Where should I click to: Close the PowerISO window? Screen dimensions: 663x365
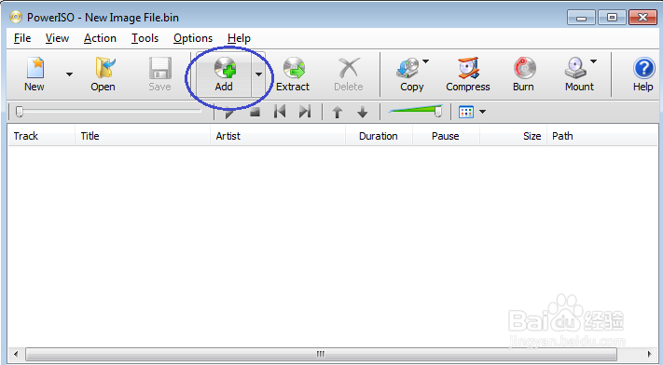coord(642,18)
